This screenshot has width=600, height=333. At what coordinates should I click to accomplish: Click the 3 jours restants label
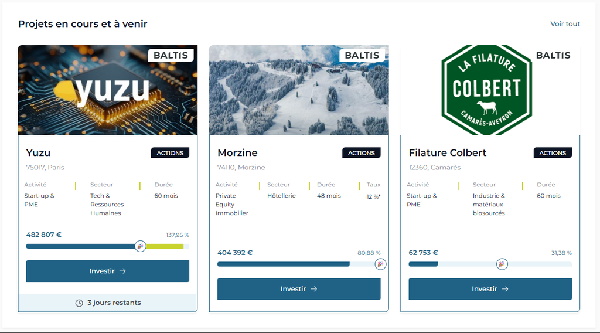[x=114, y=303]
